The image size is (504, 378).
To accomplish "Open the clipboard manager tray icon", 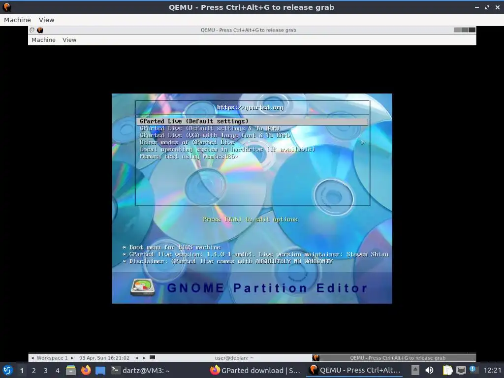I will (447, 370).
